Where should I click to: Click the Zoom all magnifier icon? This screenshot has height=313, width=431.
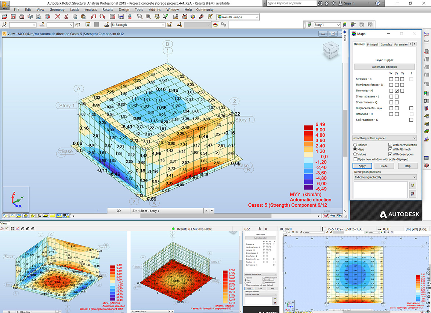click(148, 16)
